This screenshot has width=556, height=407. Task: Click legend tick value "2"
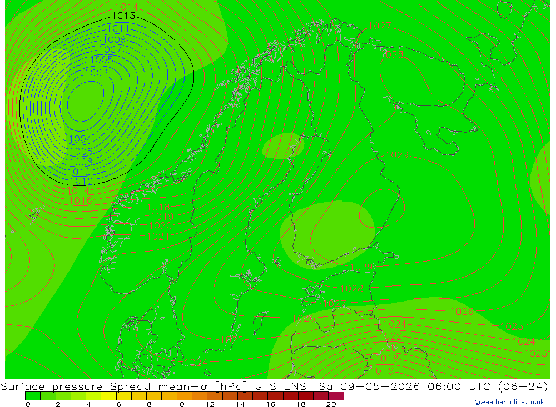pyautogui.click(x=58, y=404)
